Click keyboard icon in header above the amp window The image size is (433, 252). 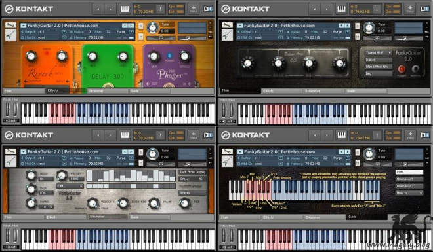tap(341, 9)
